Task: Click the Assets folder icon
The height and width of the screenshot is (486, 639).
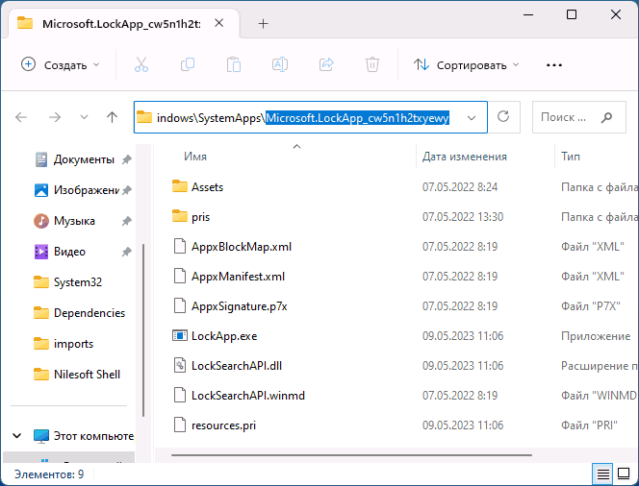Action: (180, 186)
